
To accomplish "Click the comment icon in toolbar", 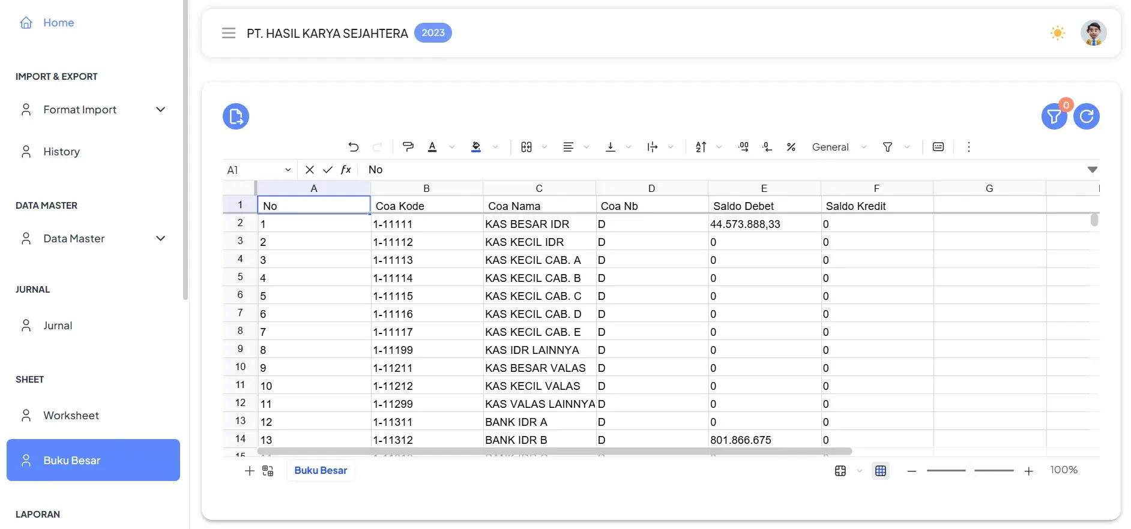I will [x=938, y=147].
